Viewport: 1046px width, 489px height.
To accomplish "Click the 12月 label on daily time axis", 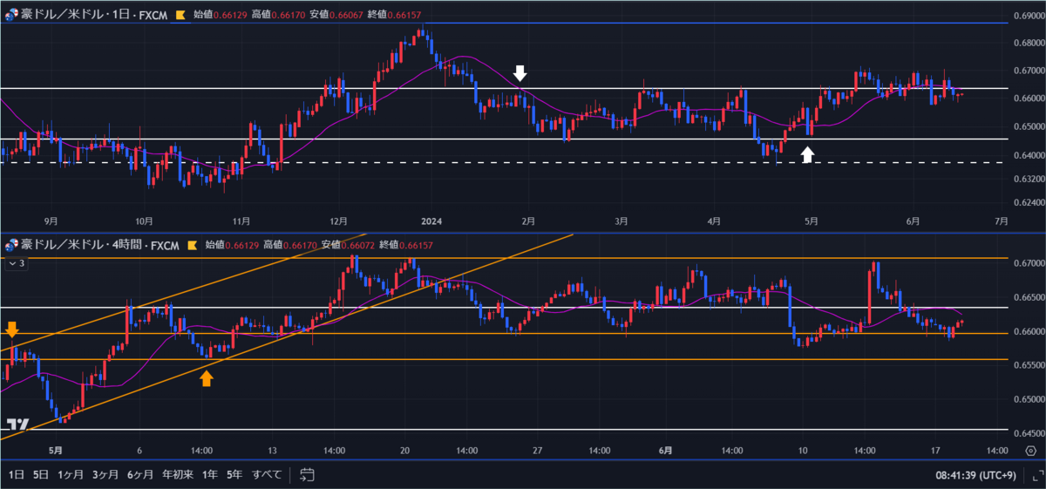I will (338, 221).
